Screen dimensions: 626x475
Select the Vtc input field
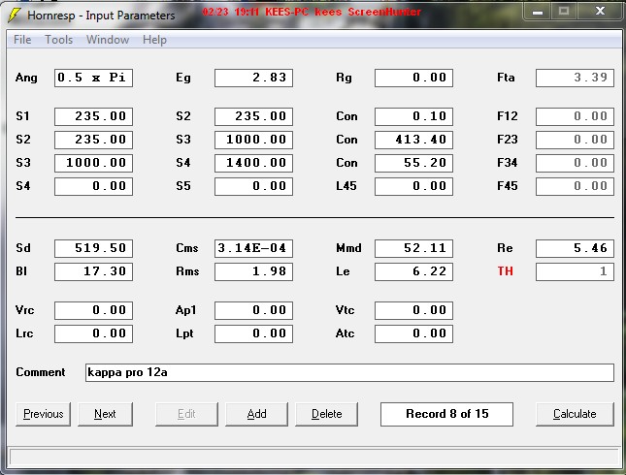pyautogui.click(x=413, y=310)
